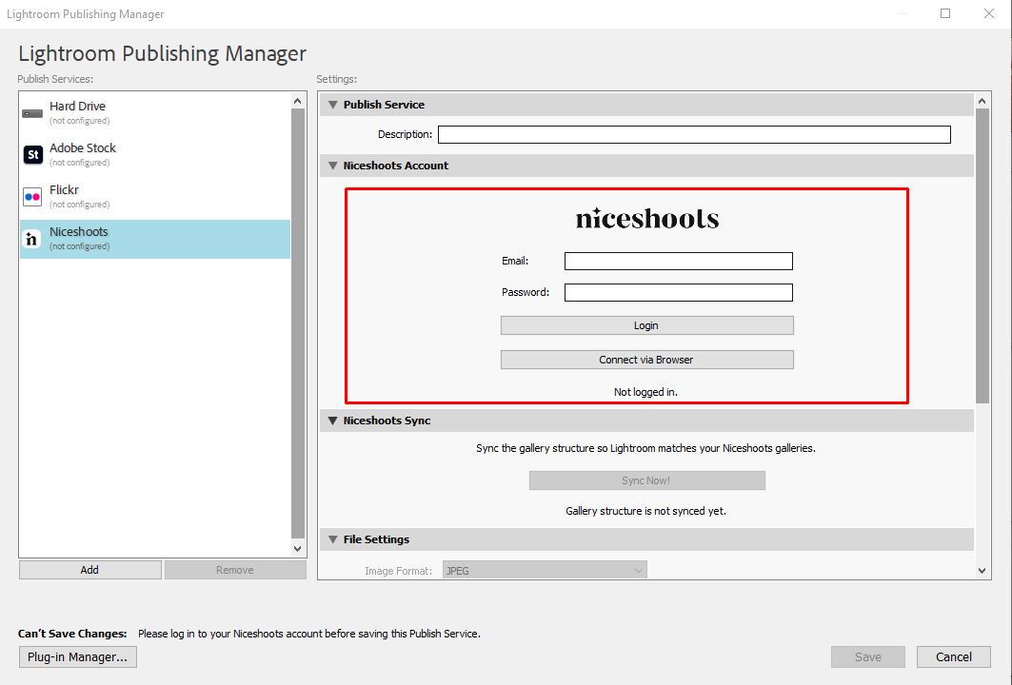1012x685 pixels.
Task: Add a new publish service
Action: (x=89, y=570)
